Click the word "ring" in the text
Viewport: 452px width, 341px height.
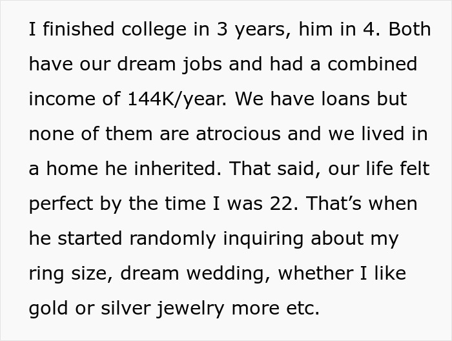pos(45,274)
